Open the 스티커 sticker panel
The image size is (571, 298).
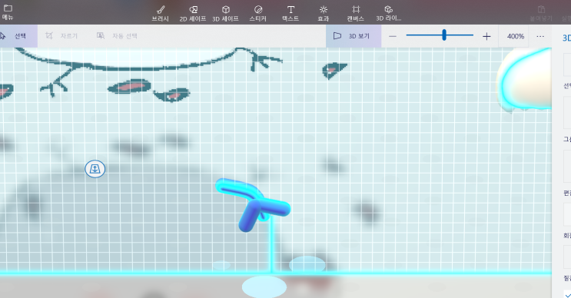257,13
